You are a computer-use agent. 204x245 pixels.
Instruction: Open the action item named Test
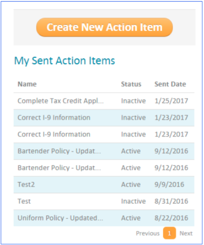pyautogui.click(x=24, y=201)
